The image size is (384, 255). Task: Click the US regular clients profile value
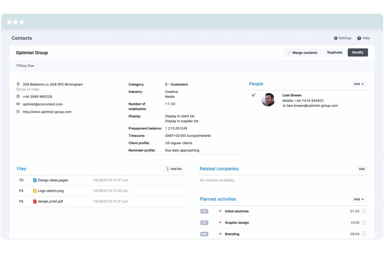pos(178,143)
